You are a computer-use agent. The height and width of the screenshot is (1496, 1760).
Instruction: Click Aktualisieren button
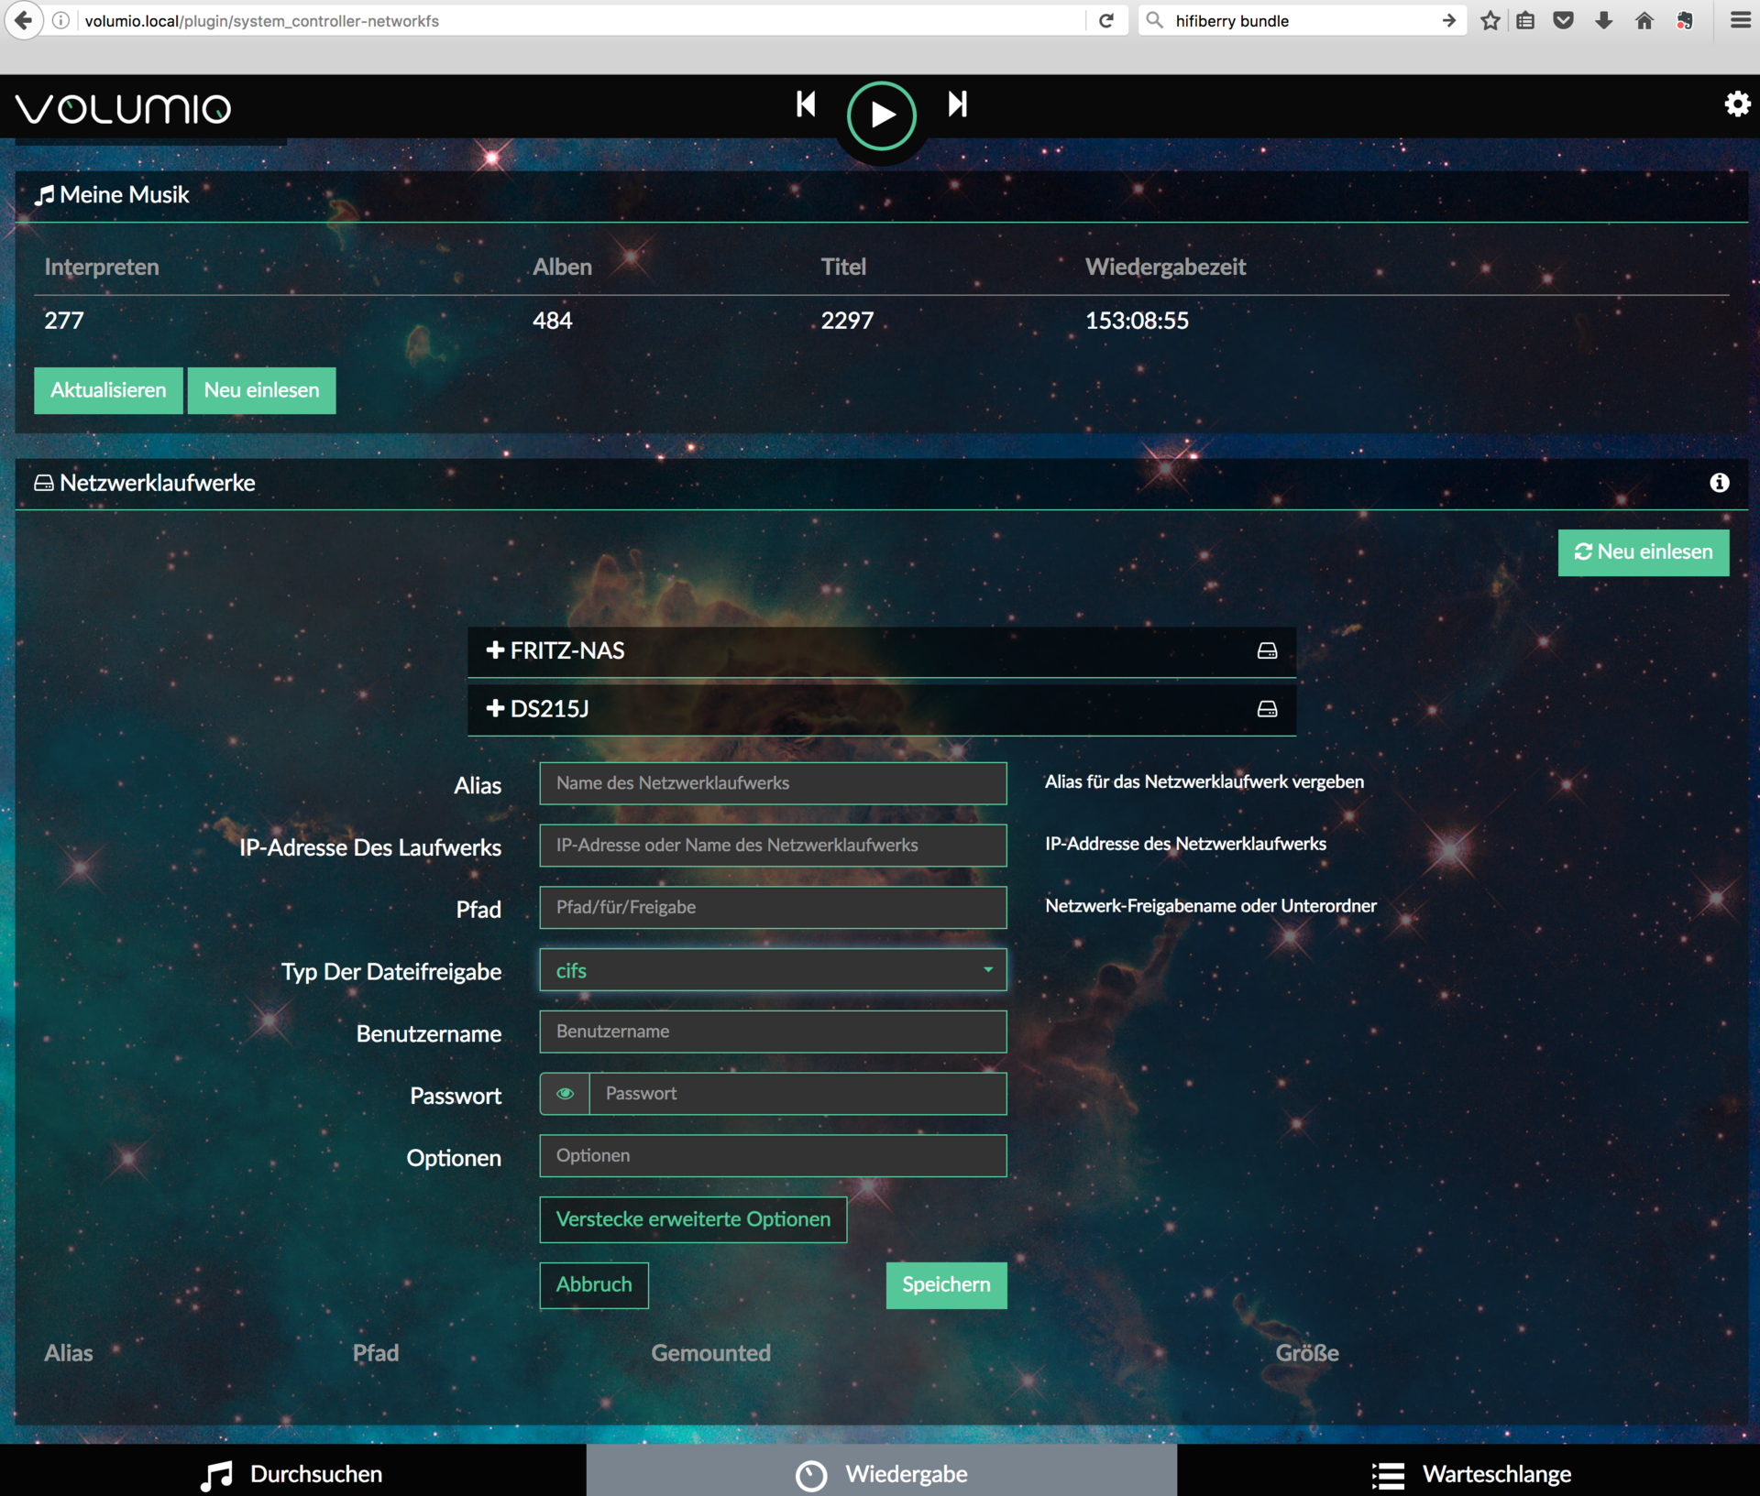click(108, 390)
